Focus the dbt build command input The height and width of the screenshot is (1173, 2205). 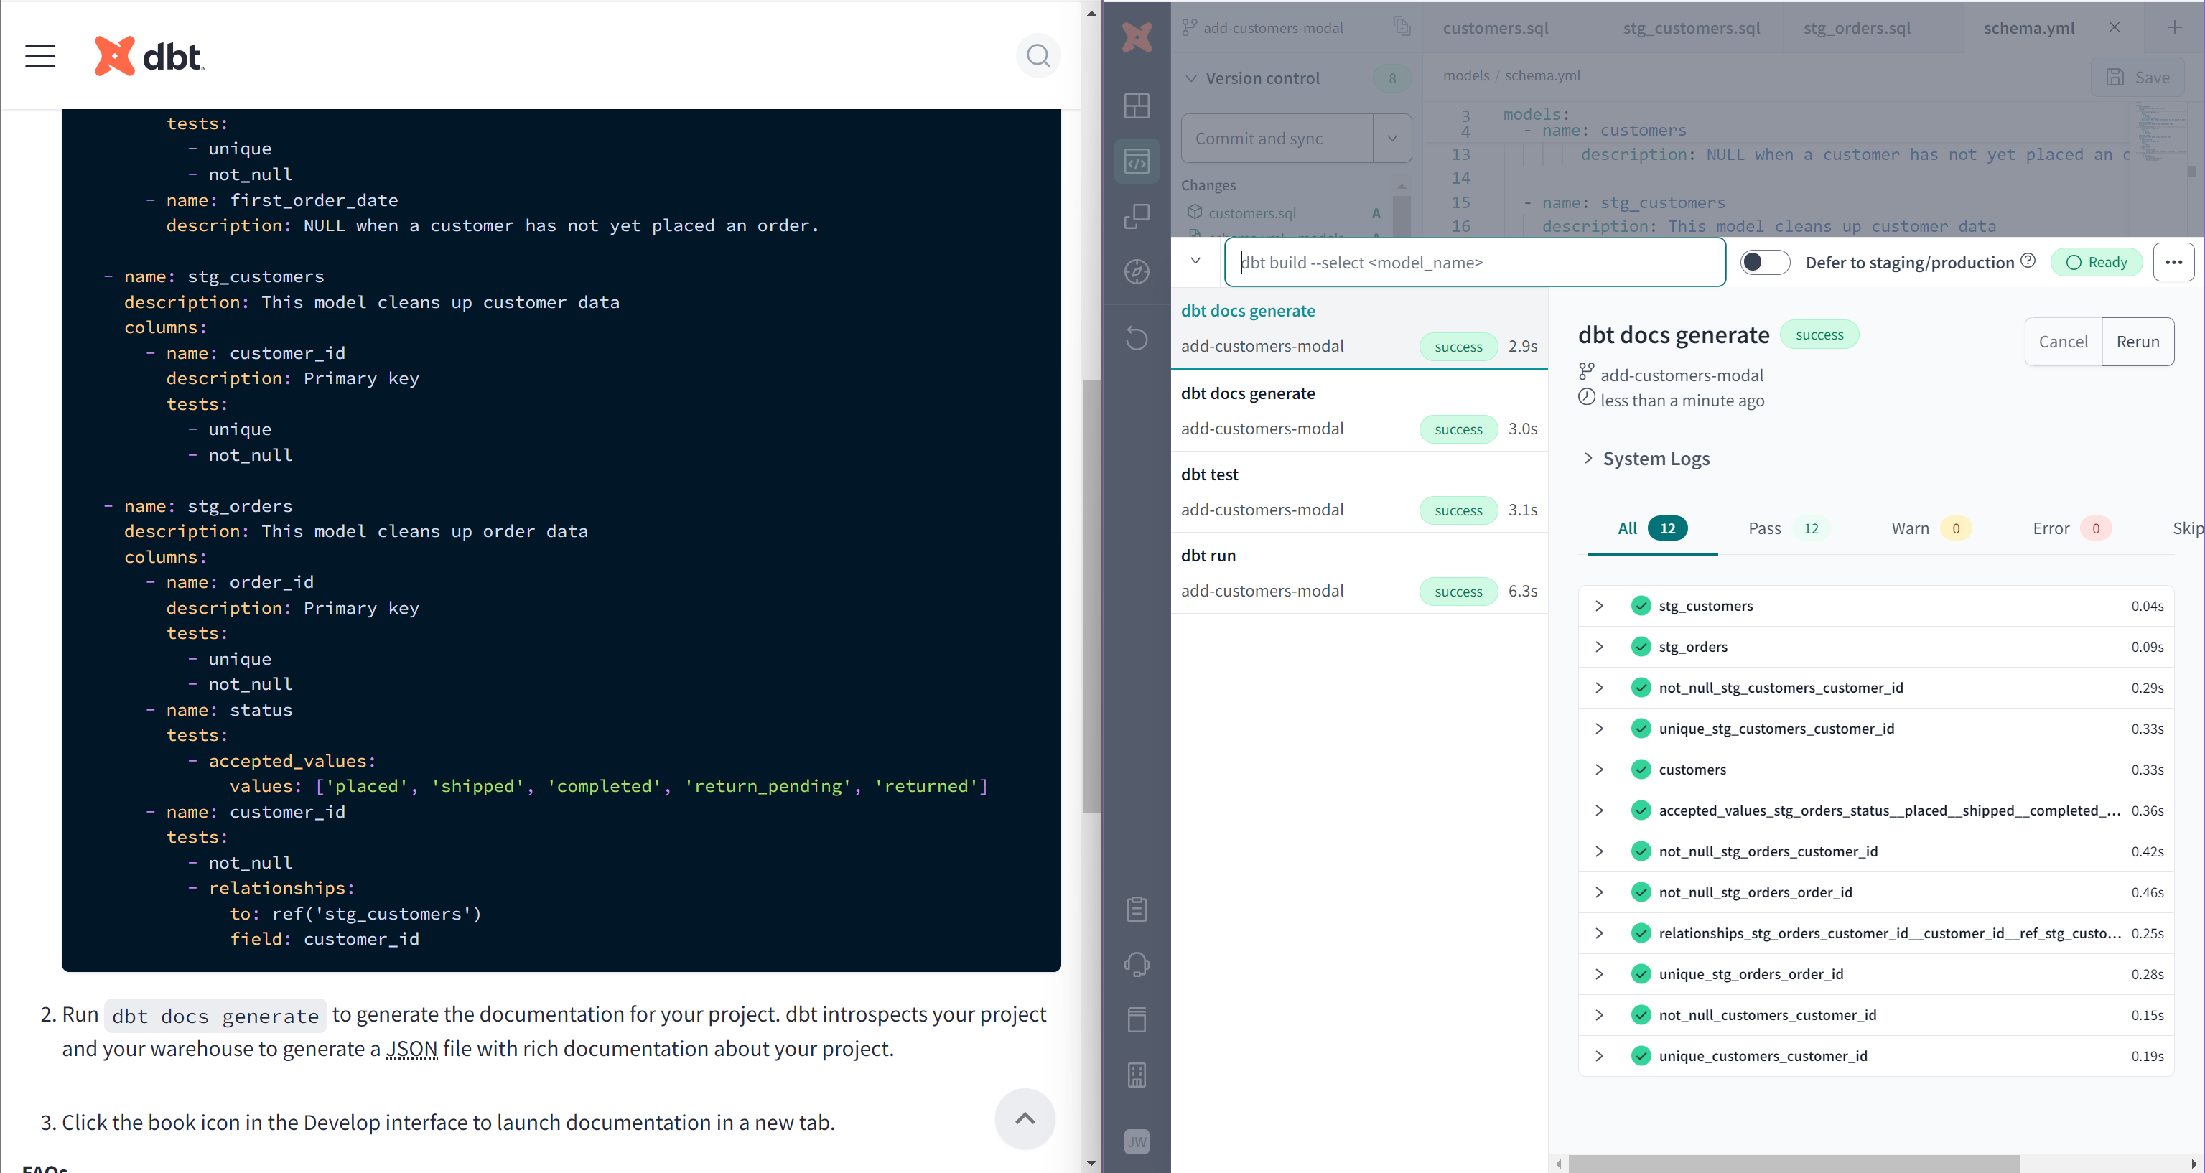click(x=1475, y=263)
